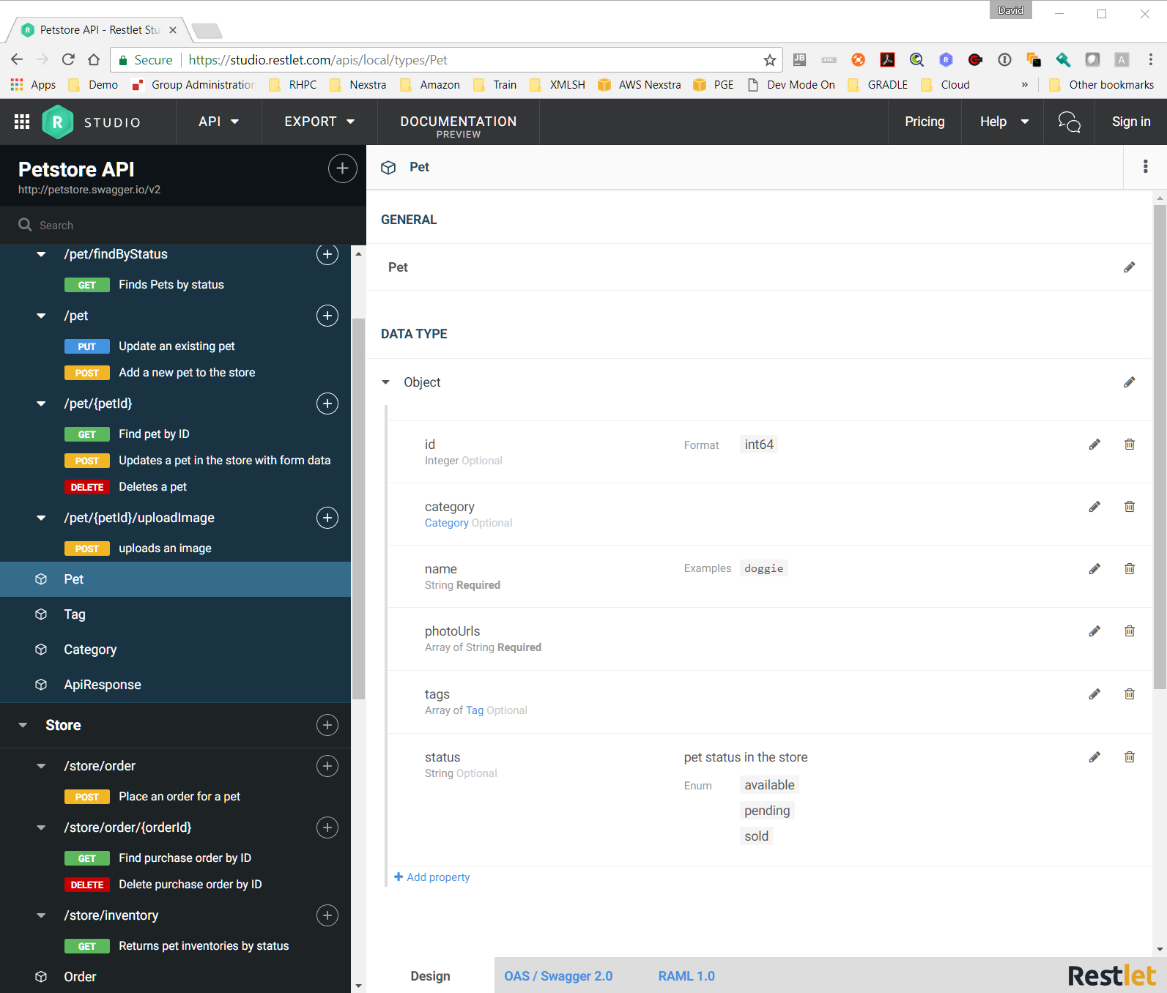
Task: Open the Help dropdown menu
Action: point(1004,122)
